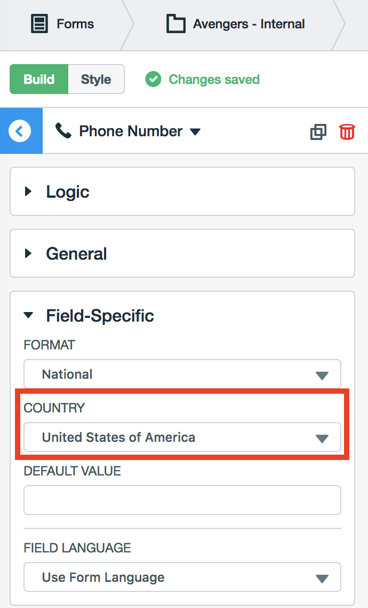The height and width of the screenshot is (608, 368).
Task: Click the Changes saved status text
Action: [x=214, y=80]
